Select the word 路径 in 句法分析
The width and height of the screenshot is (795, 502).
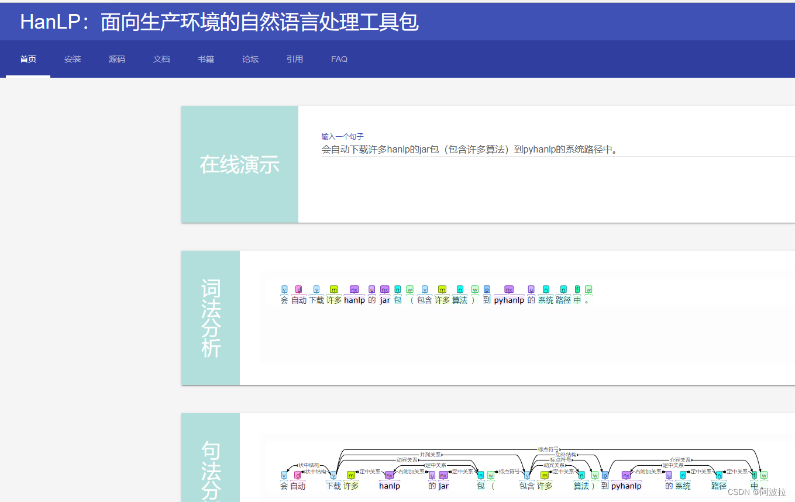click(x=719, y=486)
